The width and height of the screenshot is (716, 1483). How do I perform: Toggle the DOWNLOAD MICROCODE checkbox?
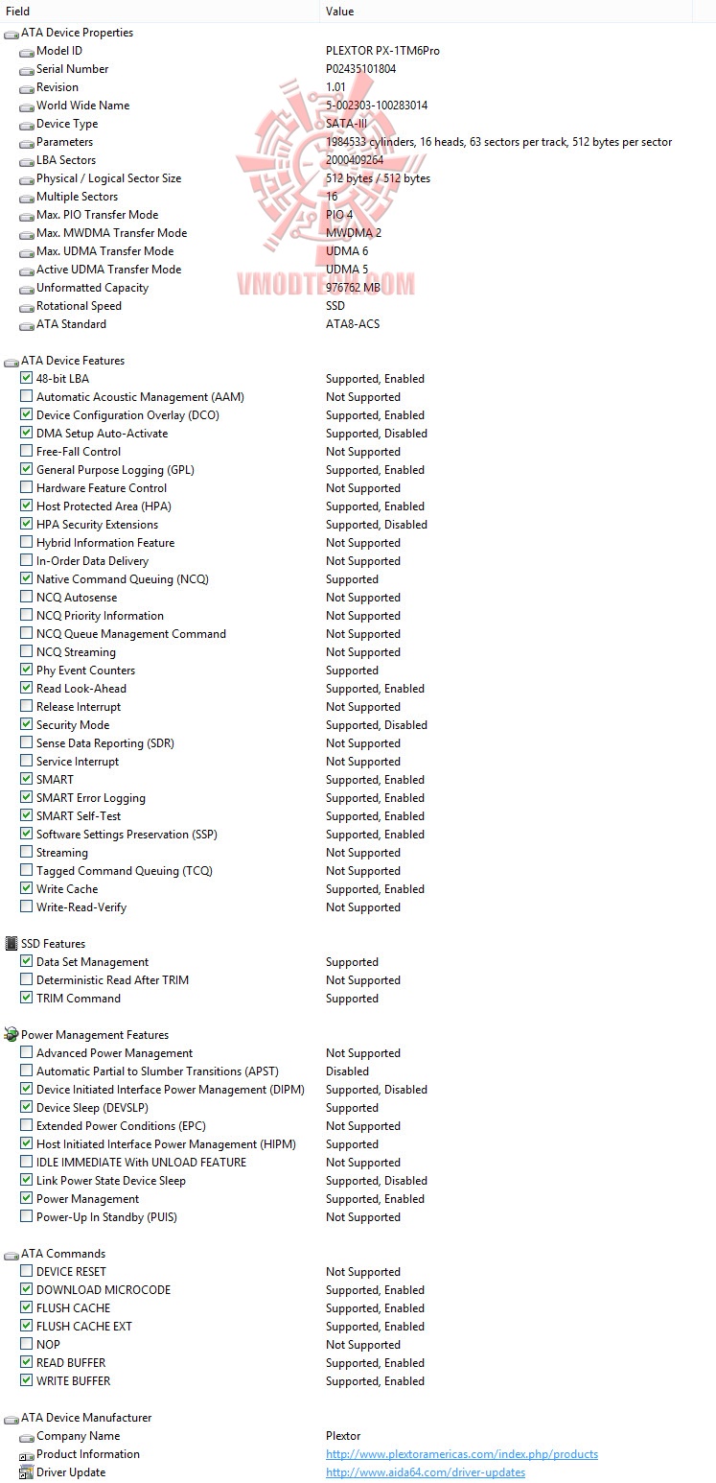pyautogui.click(x=26, y=1290)
